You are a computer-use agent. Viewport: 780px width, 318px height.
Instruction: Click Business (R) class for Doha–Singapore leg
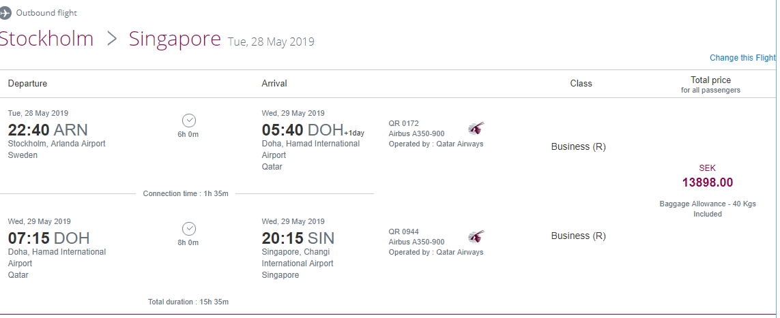coord(578,236)
